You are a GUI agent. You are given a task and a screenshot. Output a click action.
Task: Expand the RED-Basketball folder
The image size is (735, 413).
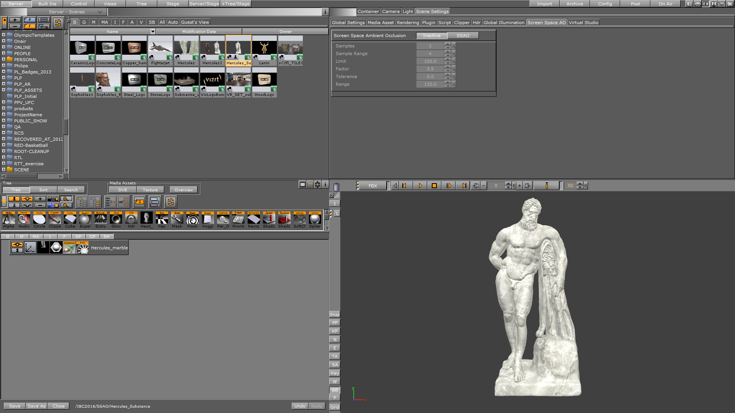[x=3, y=145]
